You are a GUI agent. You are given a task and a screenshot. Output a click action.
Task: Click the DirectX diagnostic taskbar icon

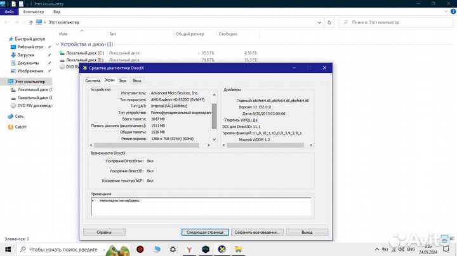tap(223, 250)
